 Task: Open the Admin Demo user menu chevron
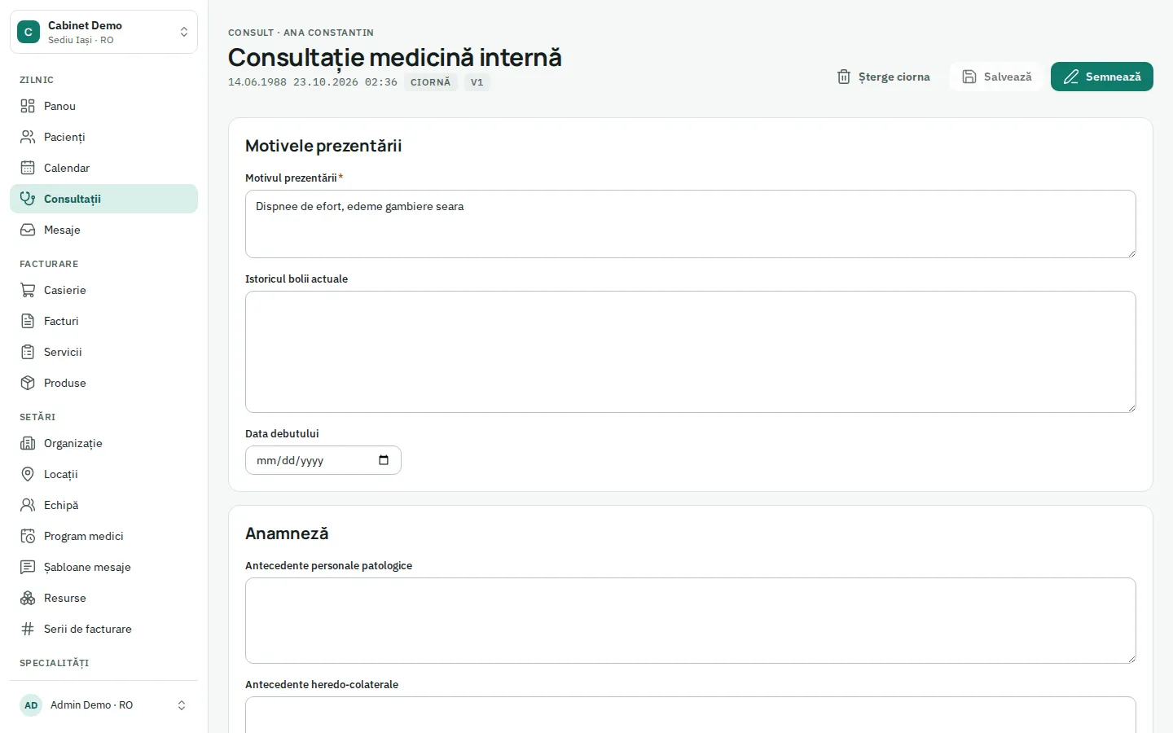point(182,705)
